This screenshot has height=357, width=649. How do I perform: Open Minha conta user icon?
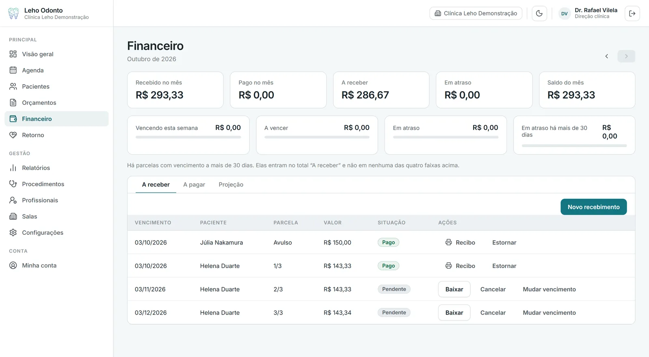13,265
